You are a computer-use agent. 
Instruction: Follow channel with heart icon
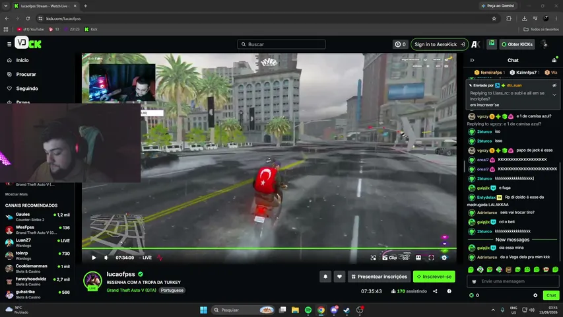click(339, 277)
